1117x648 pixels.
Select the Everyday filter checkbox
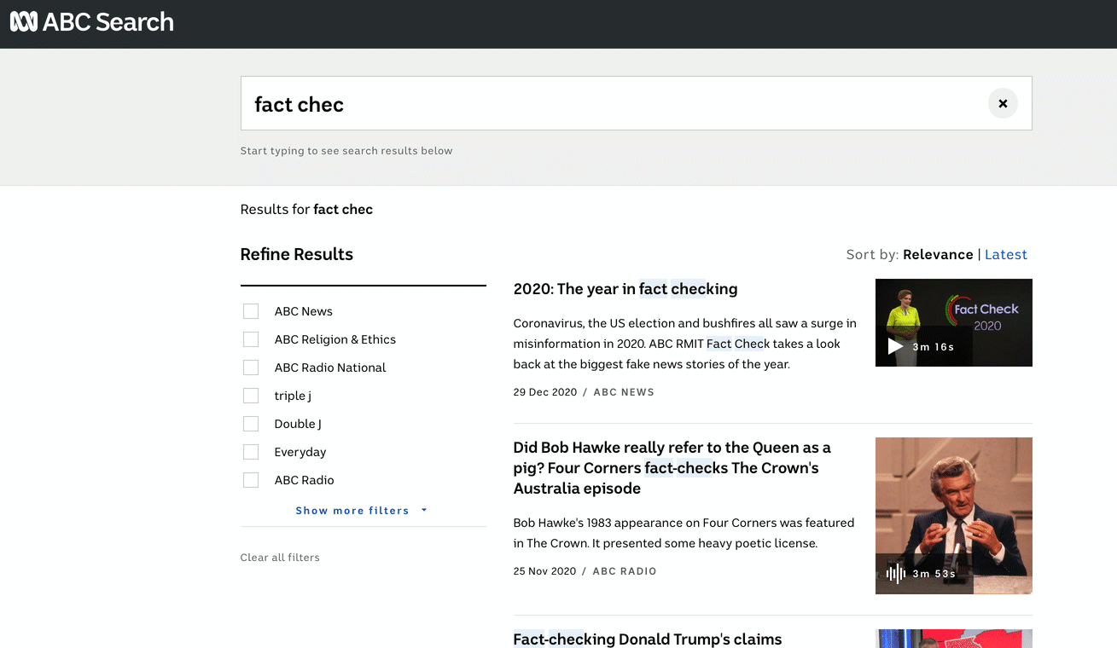[x=251, y=452]
